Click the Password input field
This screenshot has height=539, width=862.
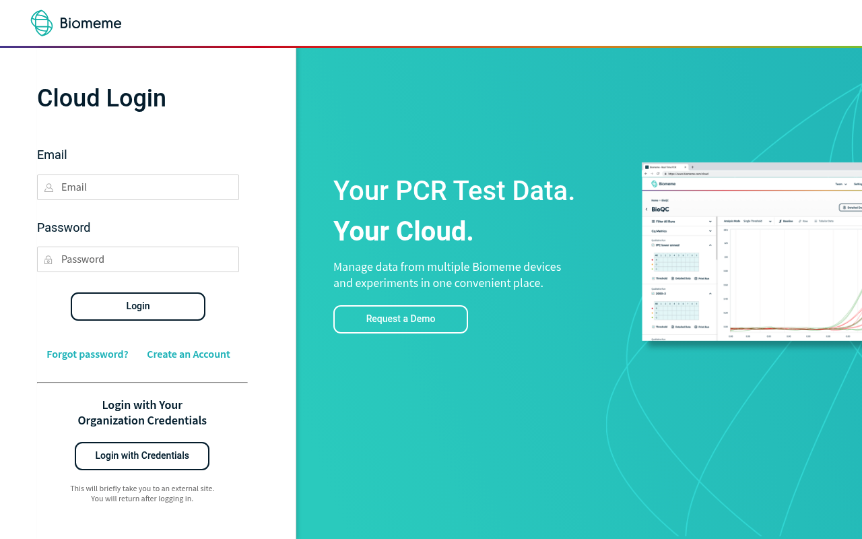click(x=138, y=259)
